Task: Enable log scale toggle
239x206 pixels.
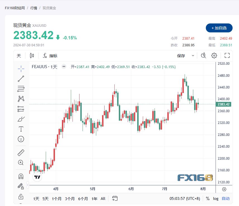Action: point(216,198)
